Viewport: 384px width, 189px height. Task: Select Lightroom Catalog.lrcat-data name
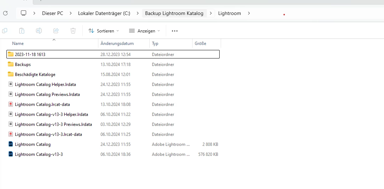[x=42, y=104]
